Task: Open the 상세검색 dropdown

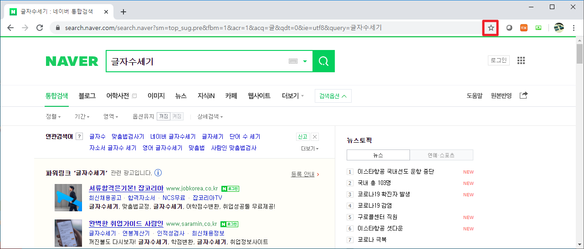Action: 210,117
